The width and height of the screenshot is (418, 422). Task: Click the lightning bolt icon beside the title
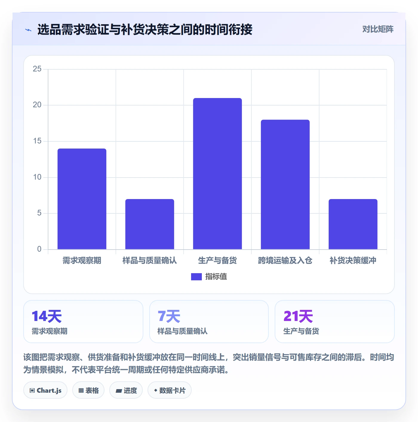28,30
